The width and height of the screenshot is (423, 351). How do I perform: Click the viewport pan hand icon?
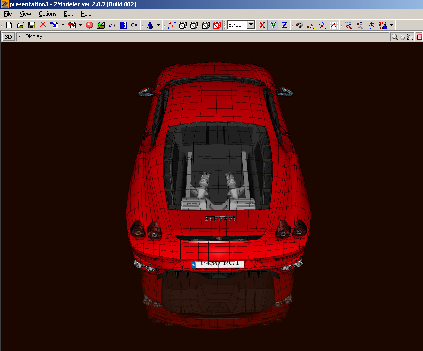(402, 37)
